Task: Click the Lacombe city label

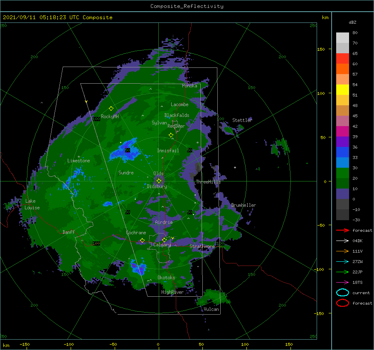Action: coord(180,104)
